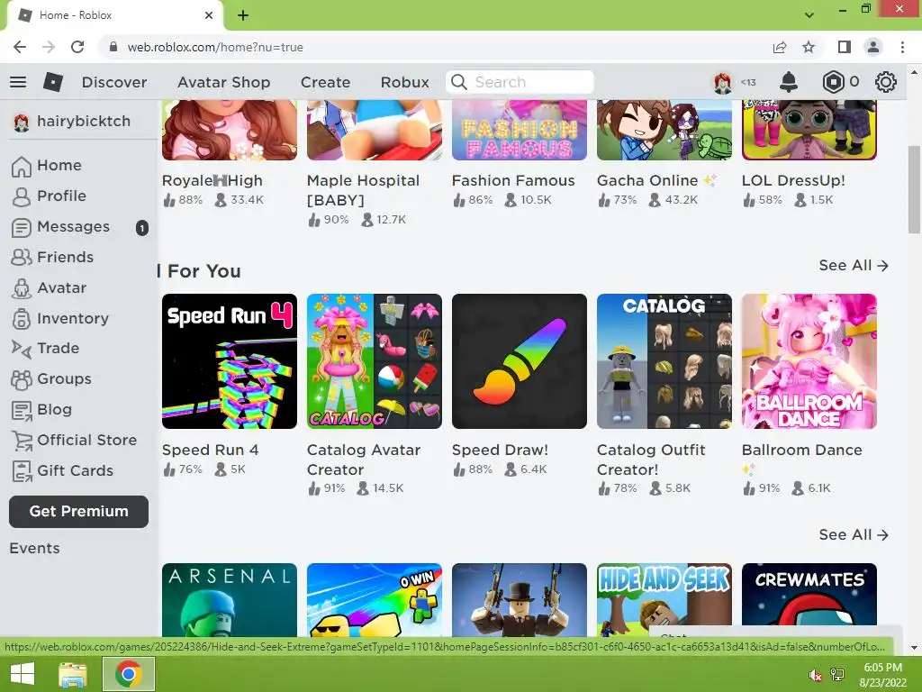Open the Create menu item
This screenshot has height=692, width=922.
pos(325,82)
